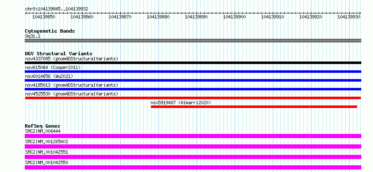
Task: Open the SMC2|NM_001042551 transcript label
Action: click(47, 152)
